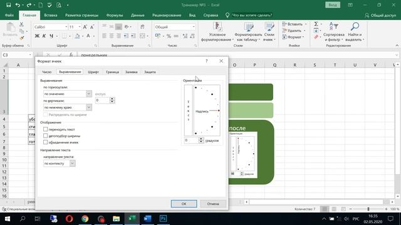401x225 pixels.
Task: Switch to the Защита tab
Action: click(150, 72)
